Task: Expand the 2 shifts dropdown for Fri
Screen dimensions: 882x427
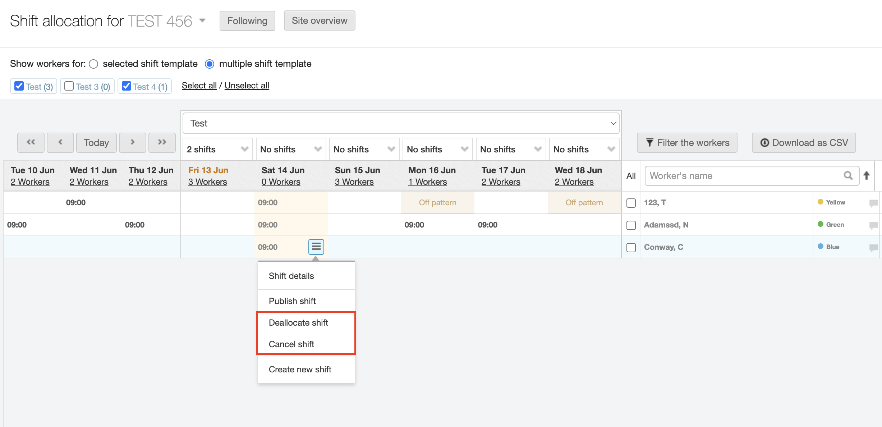Action: tap(217, 149)
